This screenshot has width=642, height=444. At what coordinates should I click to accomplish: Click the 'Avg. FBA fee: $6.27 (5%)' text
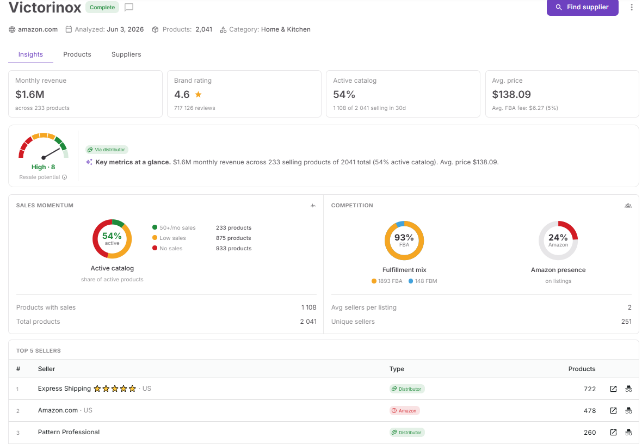click(x=525, y=108)
